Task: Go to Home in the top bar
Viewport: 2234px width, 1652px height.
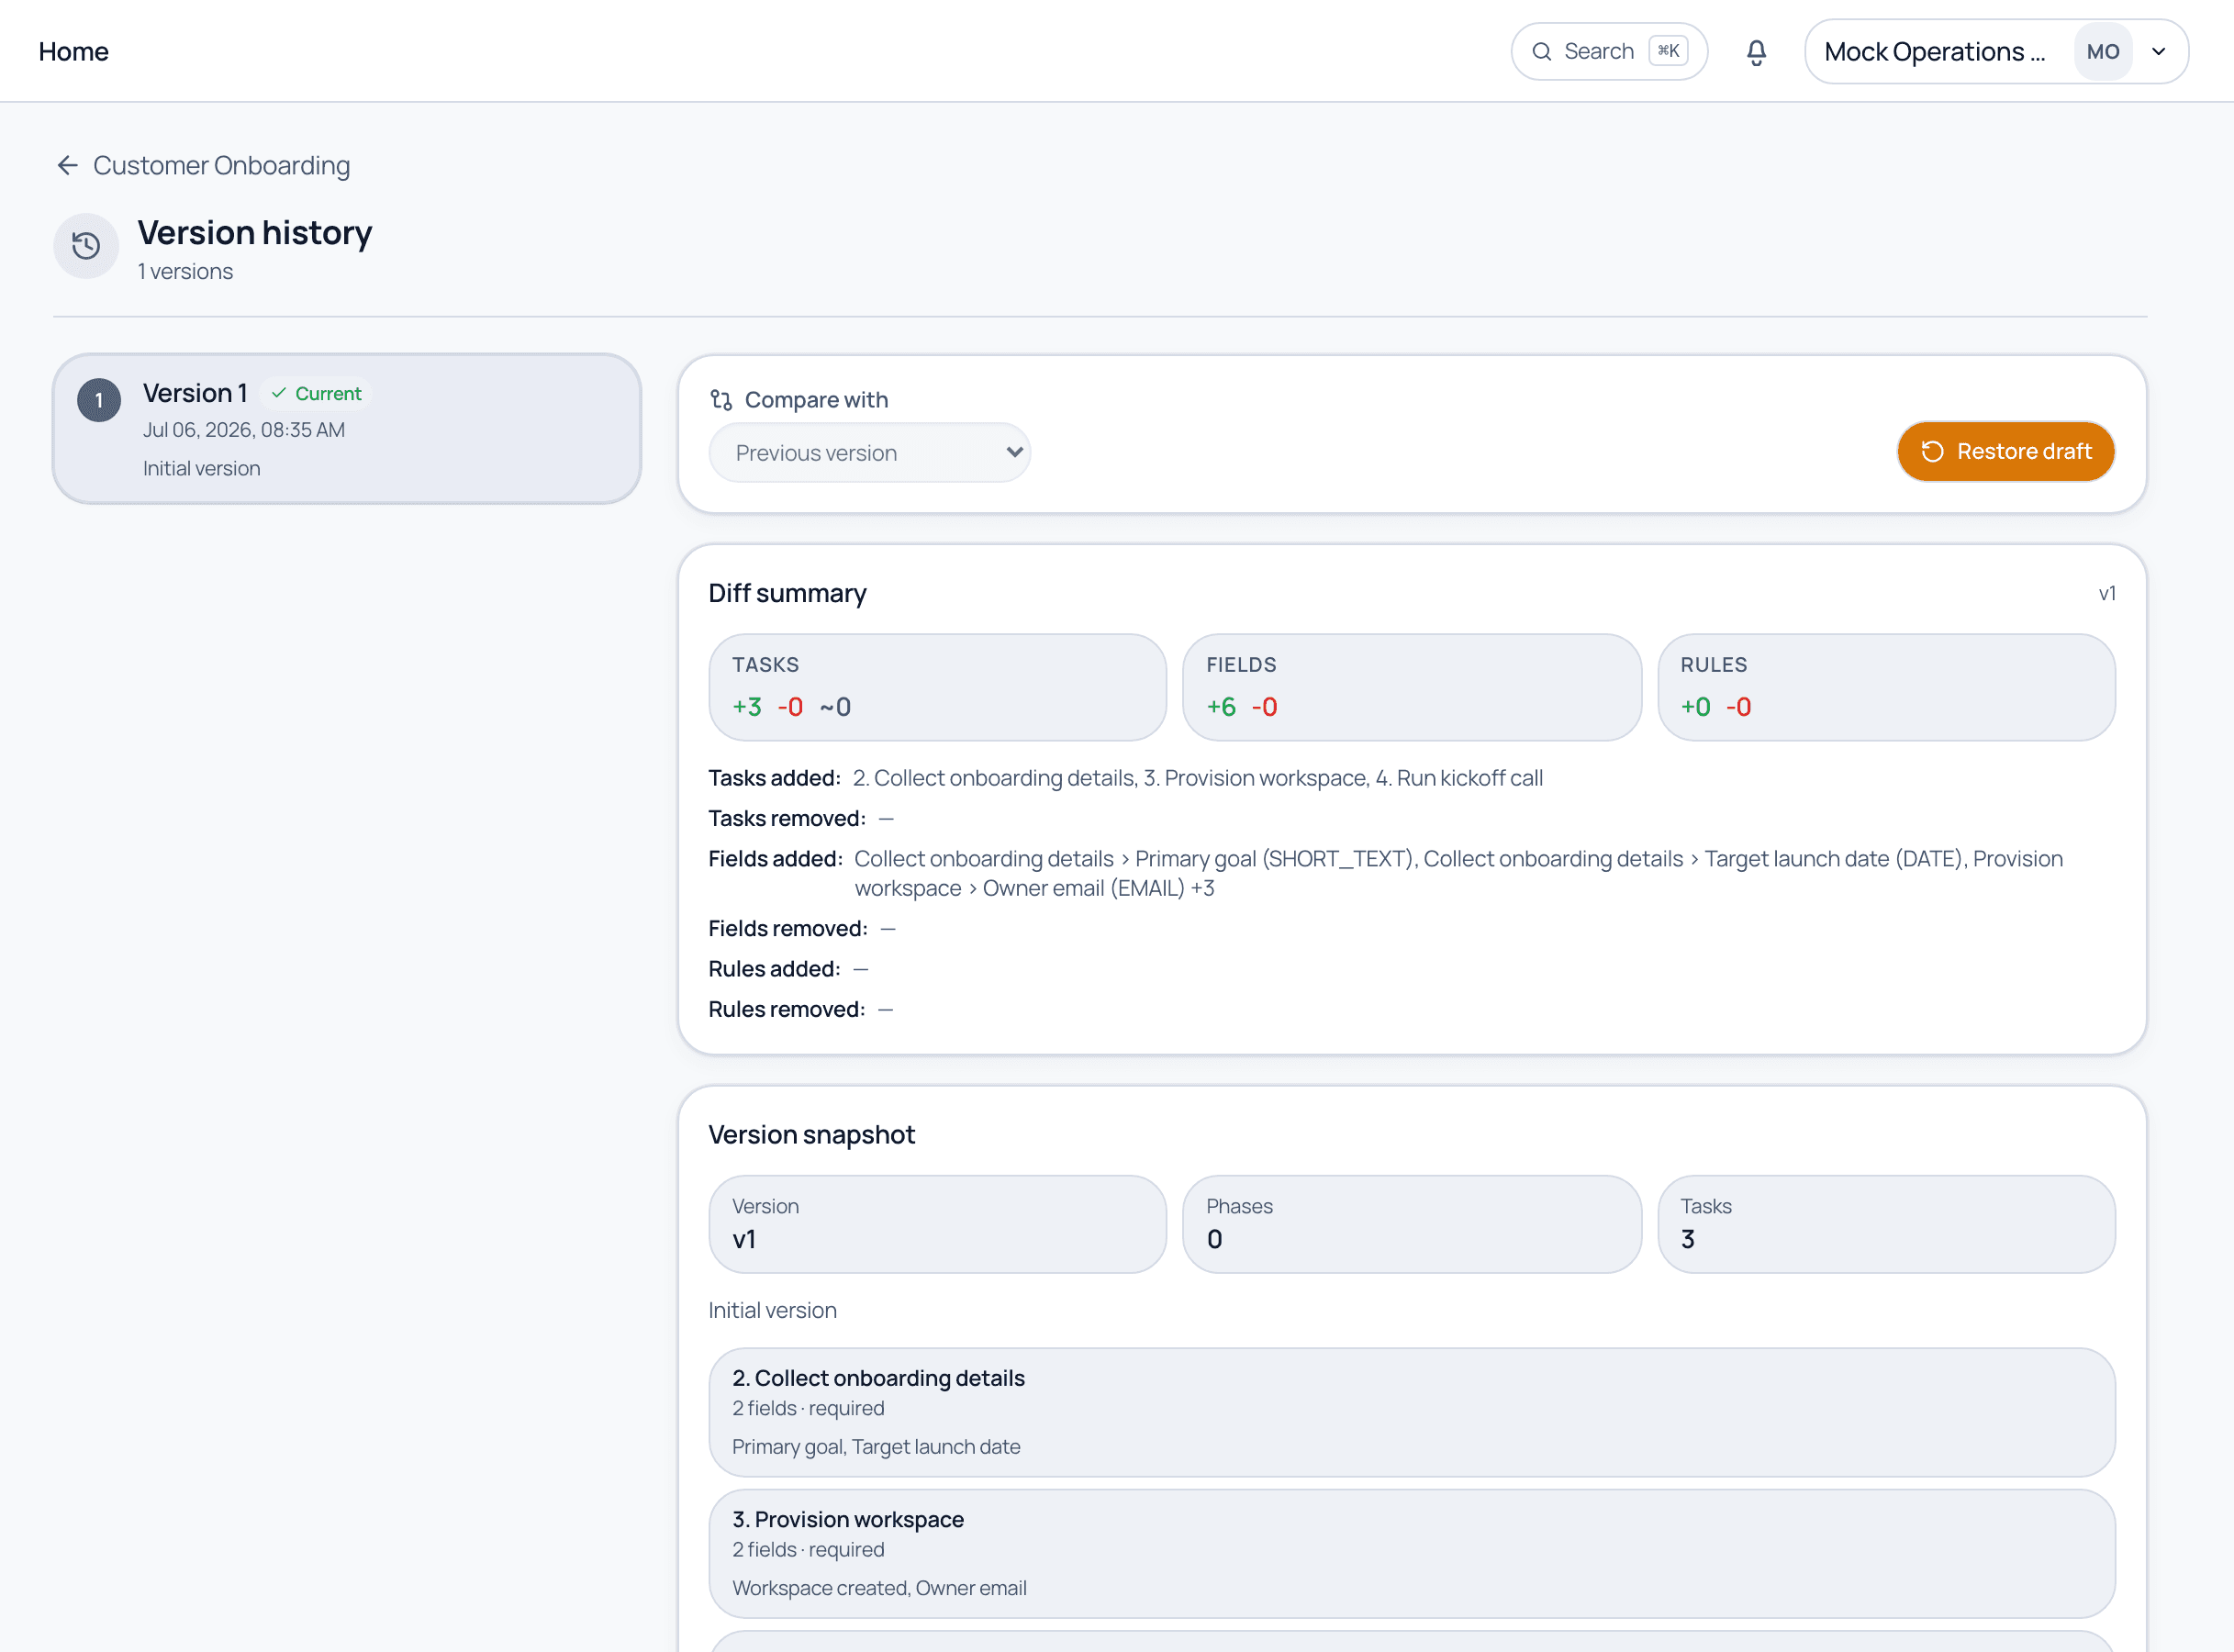Action: [x=73, y=52]
